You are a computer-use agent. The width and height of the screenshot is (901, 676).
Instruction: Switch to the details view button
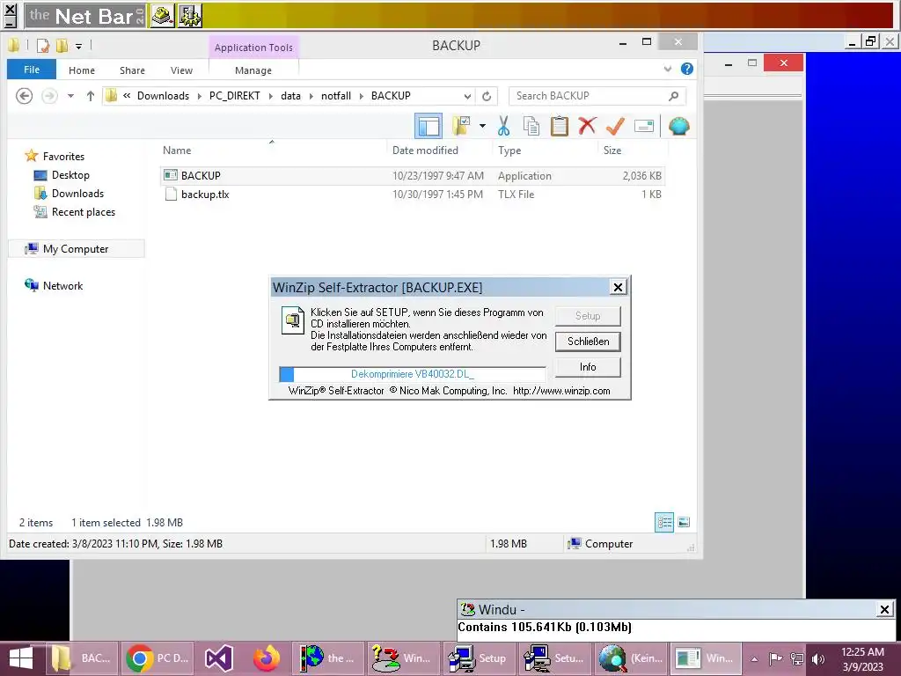click(665, 523)
